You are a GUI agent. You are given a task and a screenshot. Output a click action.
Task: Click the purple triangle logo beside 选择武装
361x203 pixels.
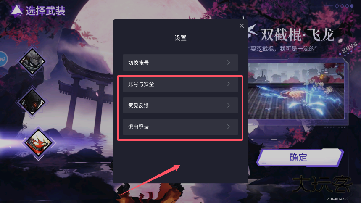click(16, 11)
